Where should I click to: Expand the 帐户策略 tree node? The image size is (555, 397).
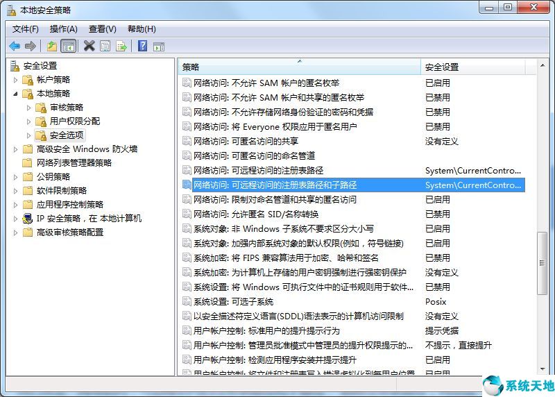(x=15, y=80)
